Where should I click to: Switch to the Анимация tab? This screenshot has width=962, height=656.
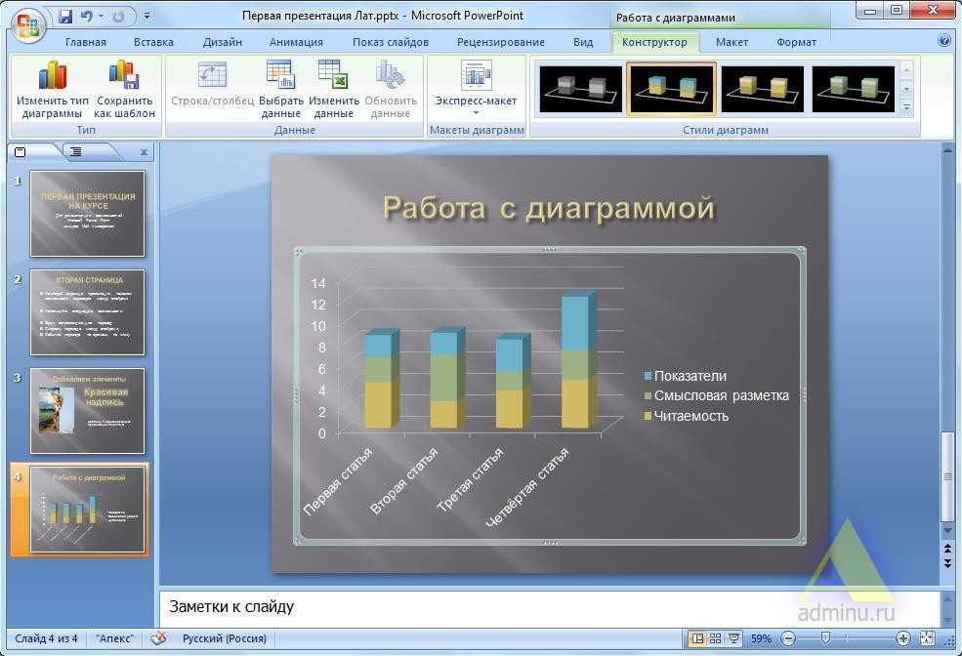coord(296,42)
